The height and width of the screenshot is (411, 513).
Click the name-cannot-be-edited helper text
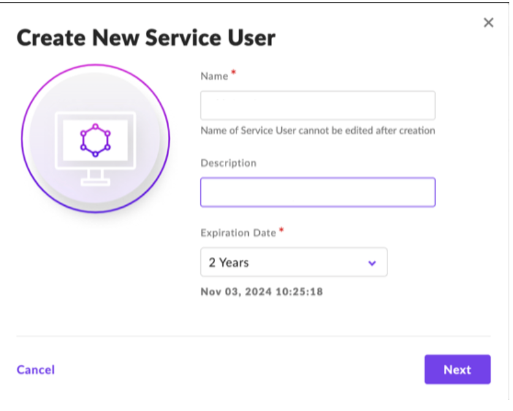pos(317,130)
